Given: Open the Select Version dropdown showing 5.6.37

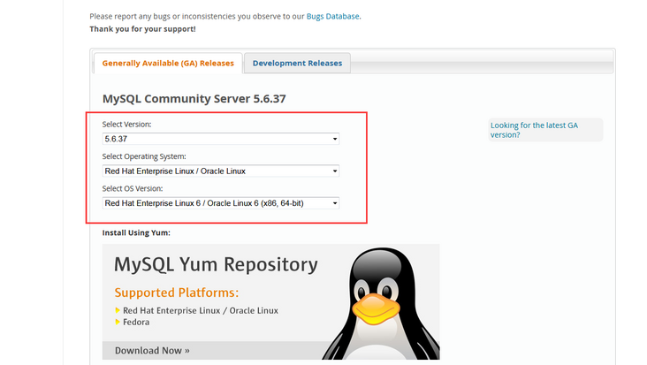Looking at the screenshot, I should (x=221, y=139).
